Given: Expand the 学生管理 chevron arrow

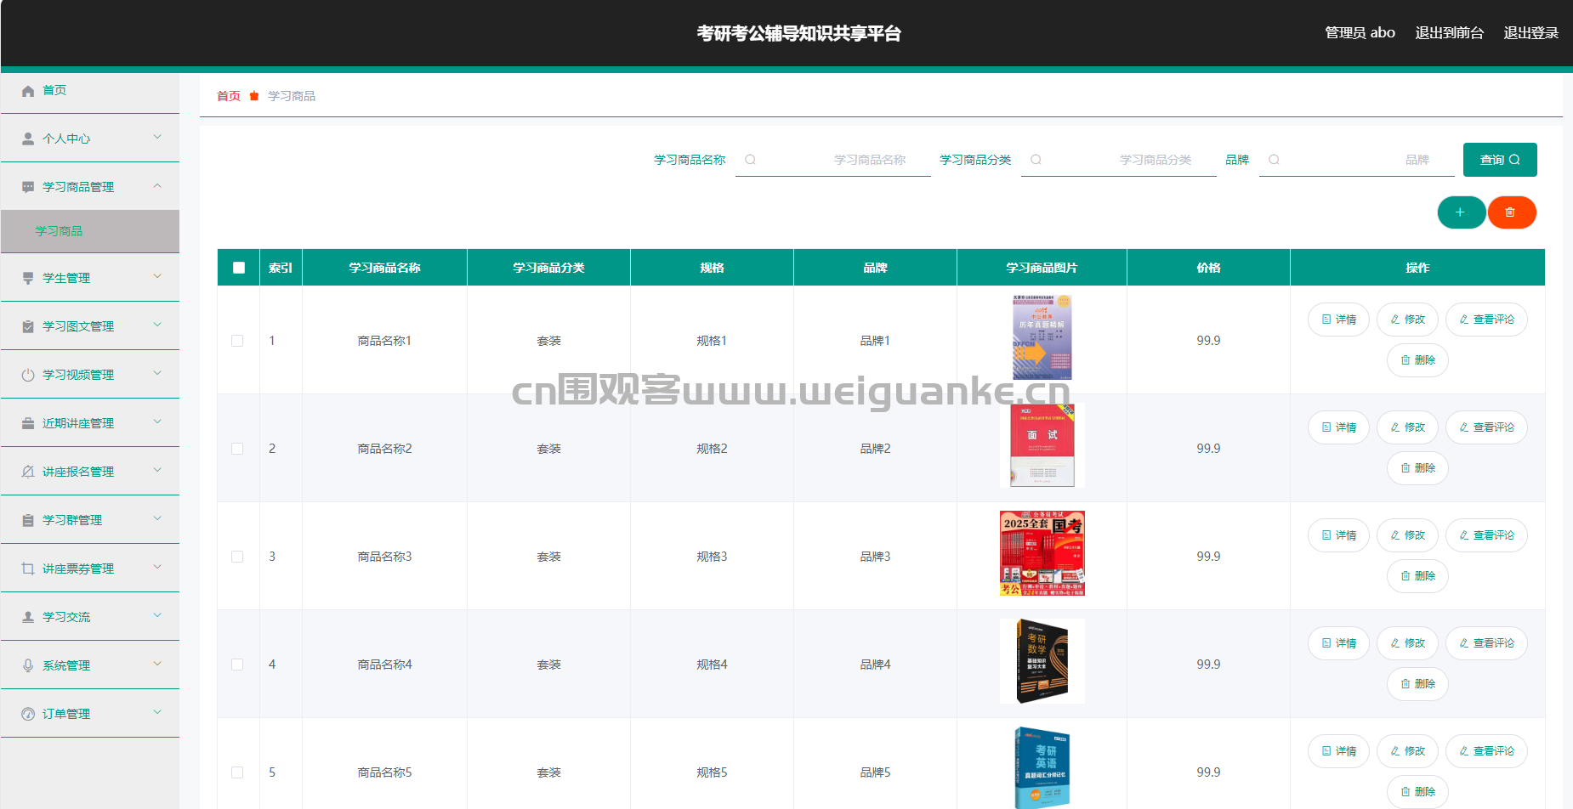Looking at the screenshot, I should point(157,277).
